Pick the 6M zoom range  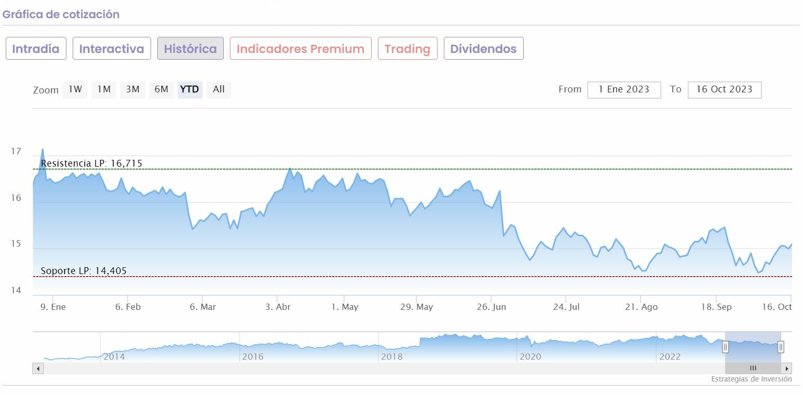tap(161, 90)
